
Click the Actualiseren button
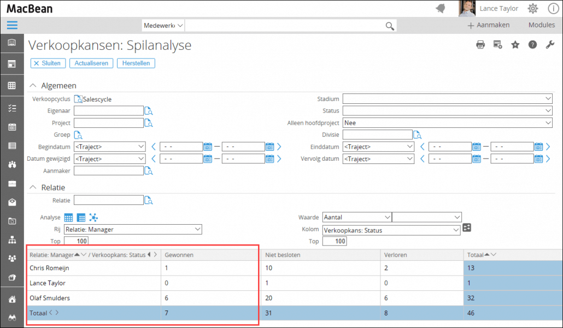pyautogui.click(x=91, y=63)
